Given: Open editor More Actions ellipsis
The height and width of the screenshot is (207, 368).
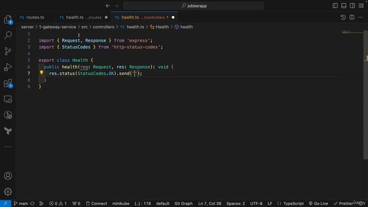Looking at the screenshot, I should pyautogui.click(x=361, y=17).
